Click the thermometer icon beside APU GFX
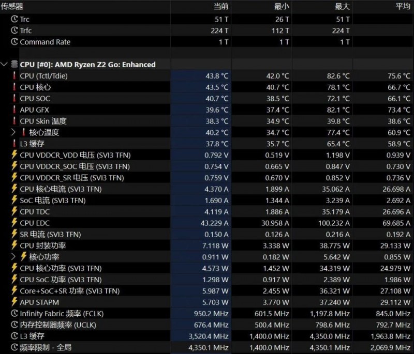The height and width of the screenshot is (354, 414). click(14, 110)
